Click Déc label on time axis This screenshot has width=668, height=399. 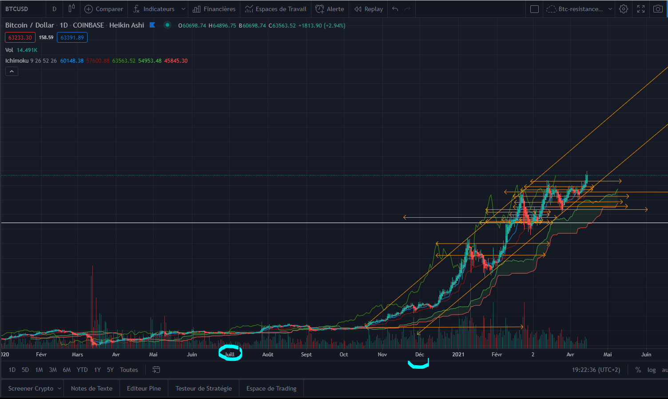[x=420, y=354]
